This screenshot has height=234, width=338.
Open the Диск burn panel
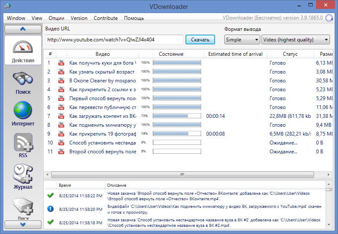click(x=23, y=209)
